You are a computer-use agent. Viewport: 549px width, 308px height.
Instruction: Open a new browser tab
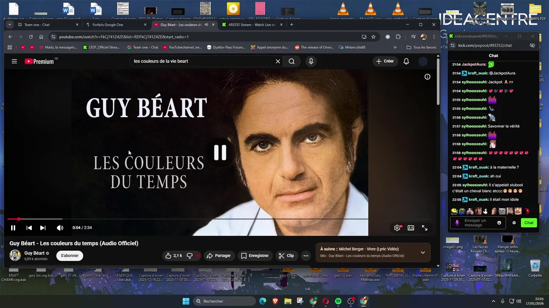coord(292,25)
